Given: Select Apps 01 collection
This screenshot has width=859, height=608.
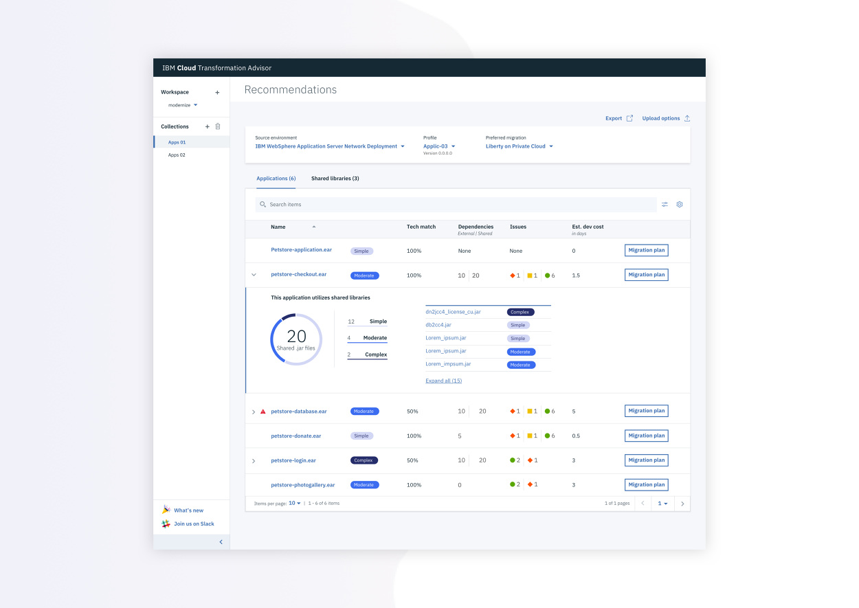Looking at the screenshot, I should pyautogui.click(x=191, y=142).
